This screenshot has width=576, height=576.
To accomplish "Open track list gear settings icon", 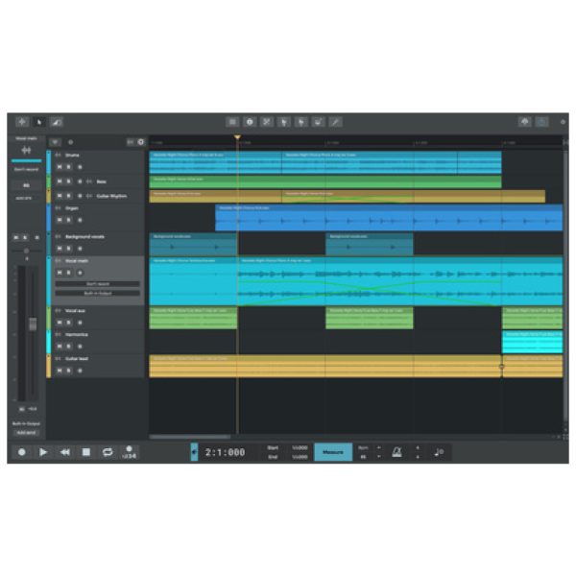I will pyautogui.click(x=141, y=142).
